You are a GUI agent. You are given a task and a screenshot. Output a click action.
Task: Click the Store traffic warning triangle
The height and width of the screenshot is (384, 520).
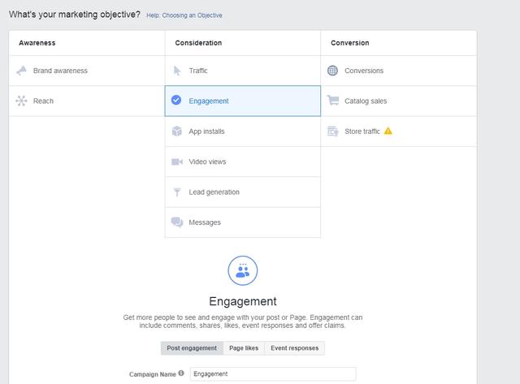click(388, 131)
